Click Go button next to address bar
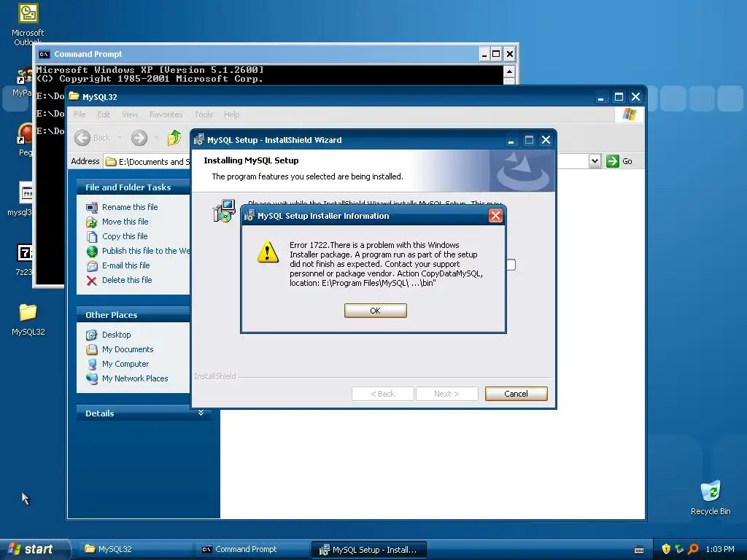Screen dimensions: 747x560 (619, 161)
